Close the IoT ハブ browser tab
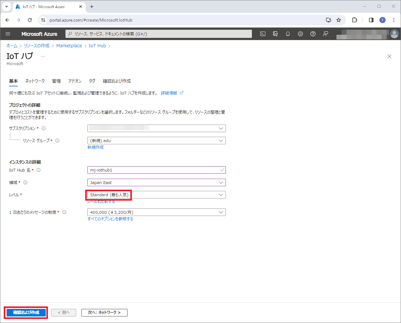The width and height of the screenshot is (401, 323). tap(81, 7)
